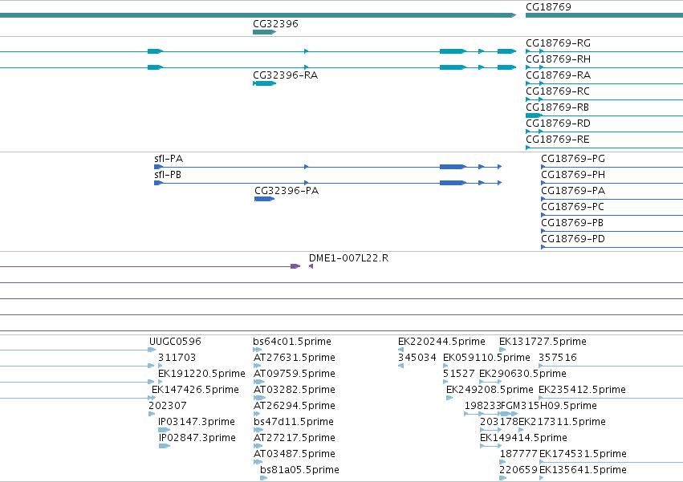
Task: Open bs64c01.5prime EST
Action: [x=292, y=342]
